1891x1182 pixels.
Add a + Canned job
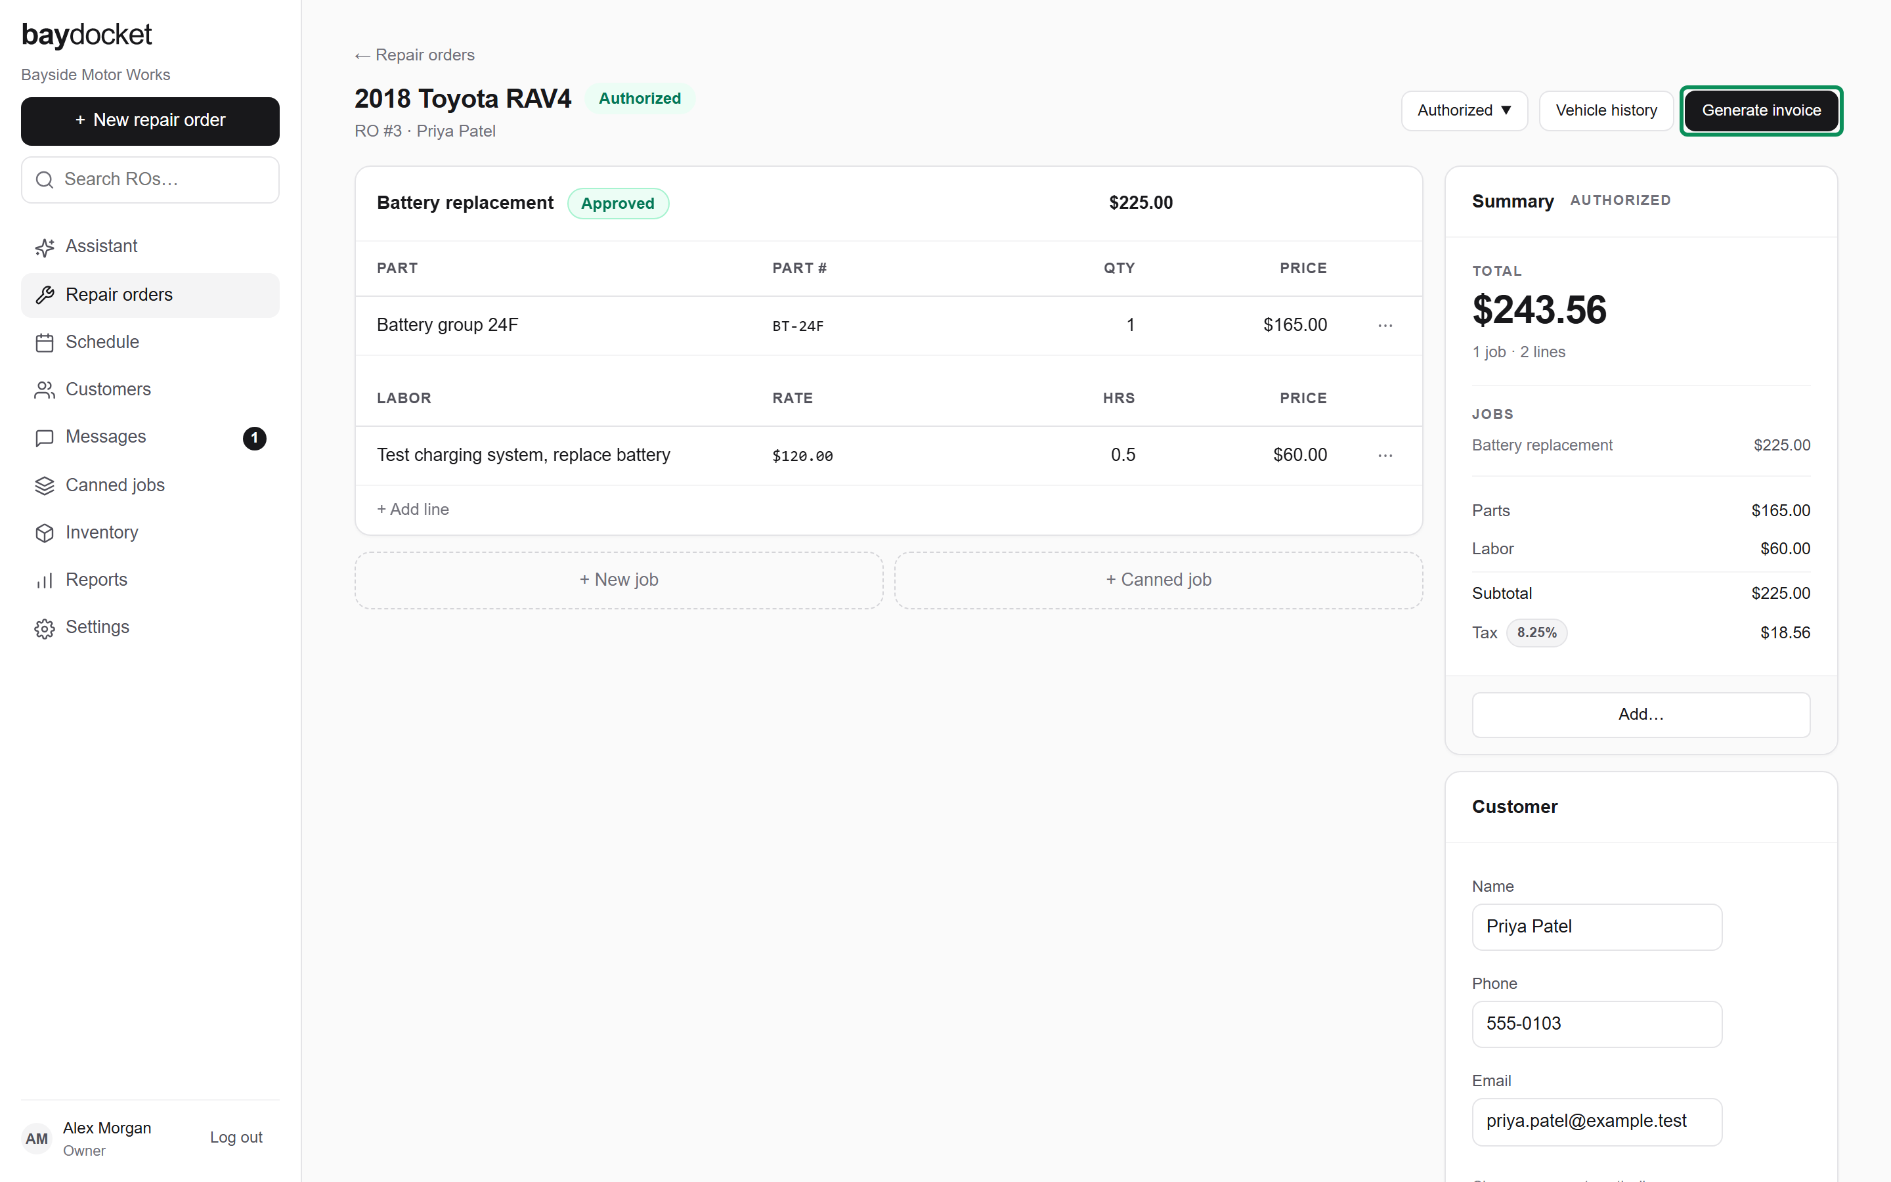coord(1158,580)
